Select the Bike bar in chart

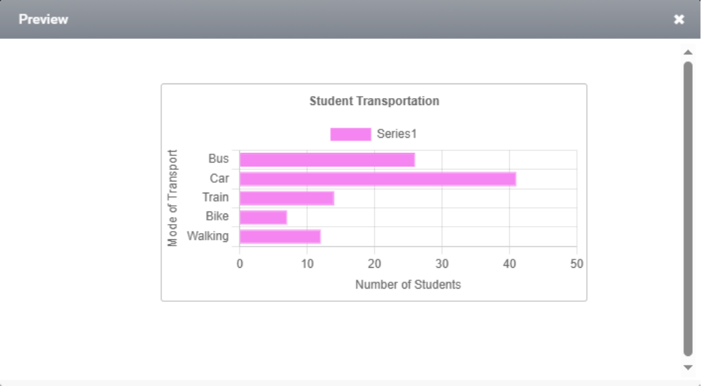tap(263, 218)
